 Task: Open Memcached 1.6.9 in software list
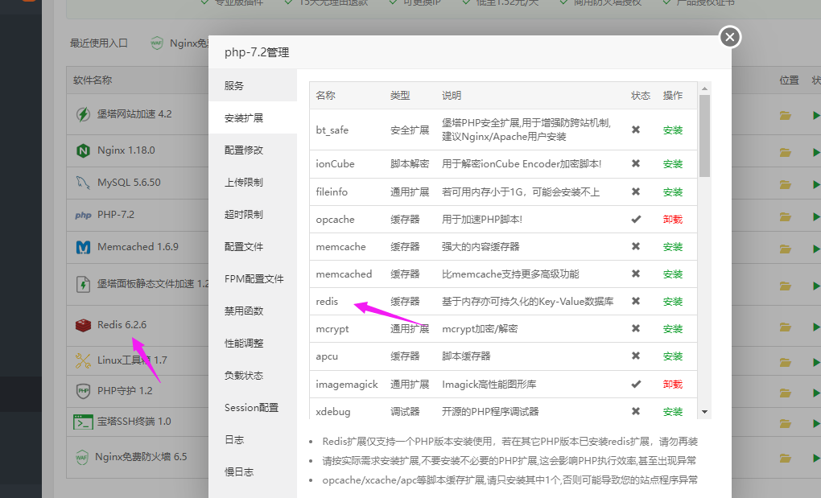138,247
